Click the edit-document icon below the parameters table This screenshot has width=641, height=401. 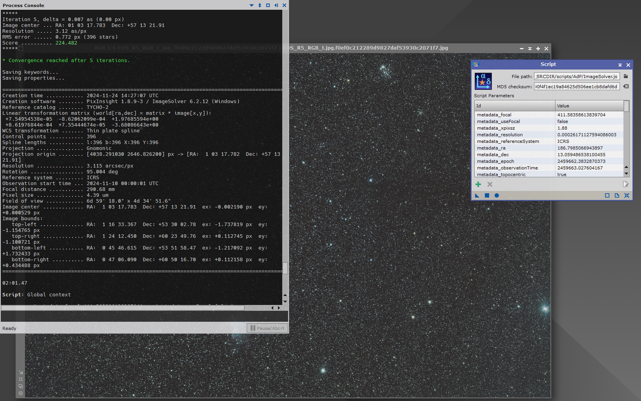(x=626, y=184)
